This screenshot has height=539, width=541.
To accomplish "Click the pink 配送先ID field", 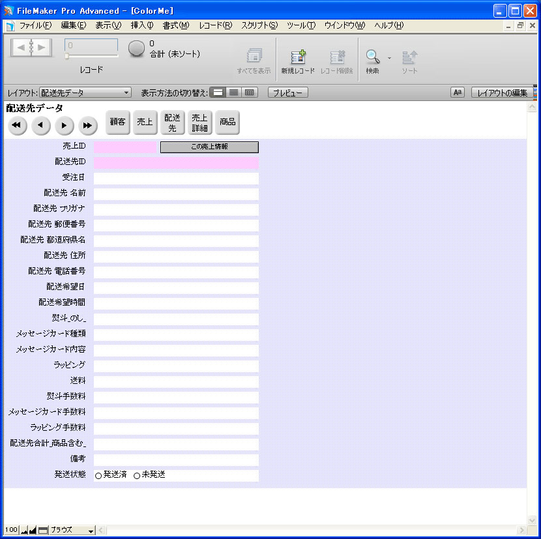I will pyautogui.click(x=176, y=162).
